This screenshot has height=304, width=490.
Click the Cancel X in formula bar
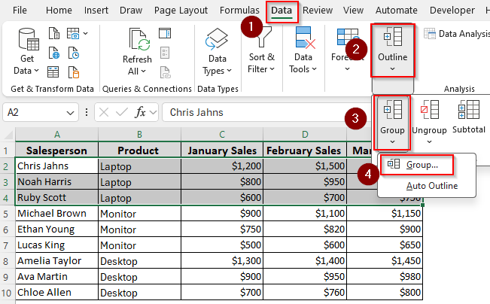[104, 112]
